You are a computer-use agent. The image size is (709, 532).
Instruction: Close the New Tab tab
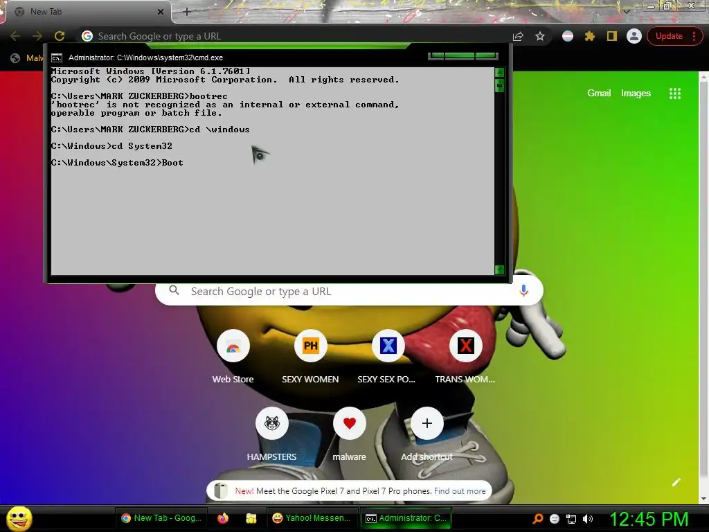coord(161,12)
